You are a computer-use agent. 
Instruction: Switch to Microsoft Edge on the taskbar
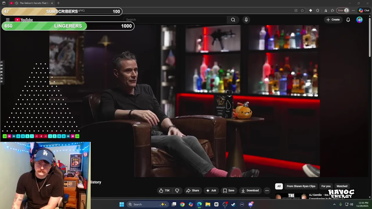click(x=199, y=204)
